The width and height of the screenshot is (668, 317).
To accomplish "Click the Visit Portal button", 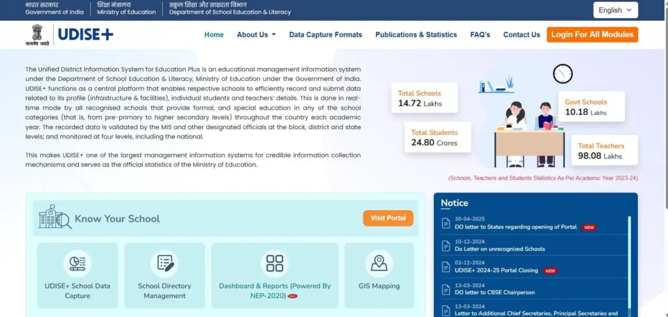I will tap(388, 218).
